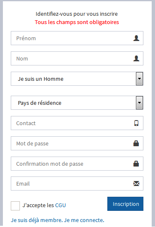The width and height of the screenshot is (155, 227).
Task: Open the CGU link
Action: click(x=61, y=205)
